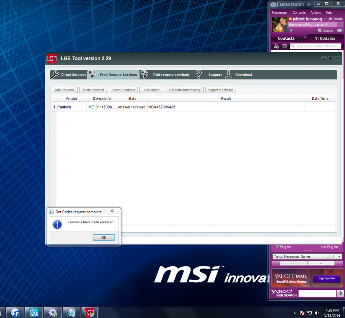Click the globe icon of Paid remote services
Screen dimensions: 345x318
pyautogui.click(x=145, y=74)
